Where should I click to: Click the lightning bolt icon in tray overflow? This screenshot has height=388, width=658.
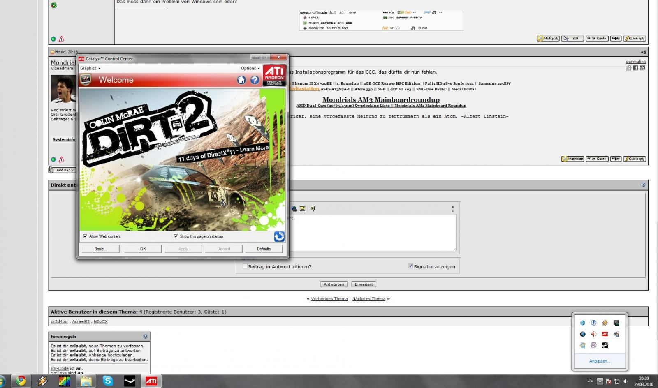[593, 323]
